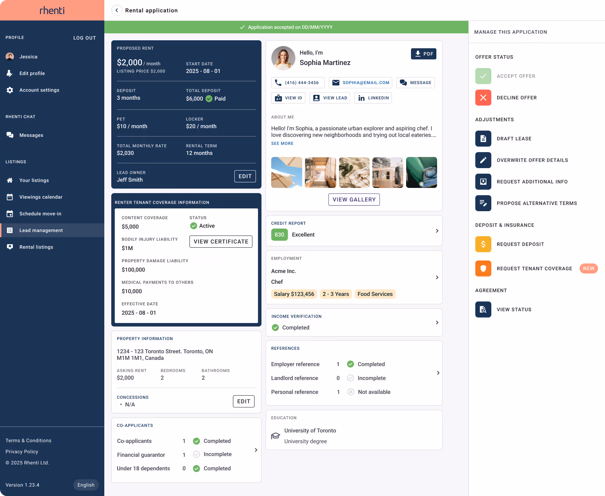This screenshot has width=605, height=496.
Task: Open the green vintage car gallery photo
Action: 421,172
